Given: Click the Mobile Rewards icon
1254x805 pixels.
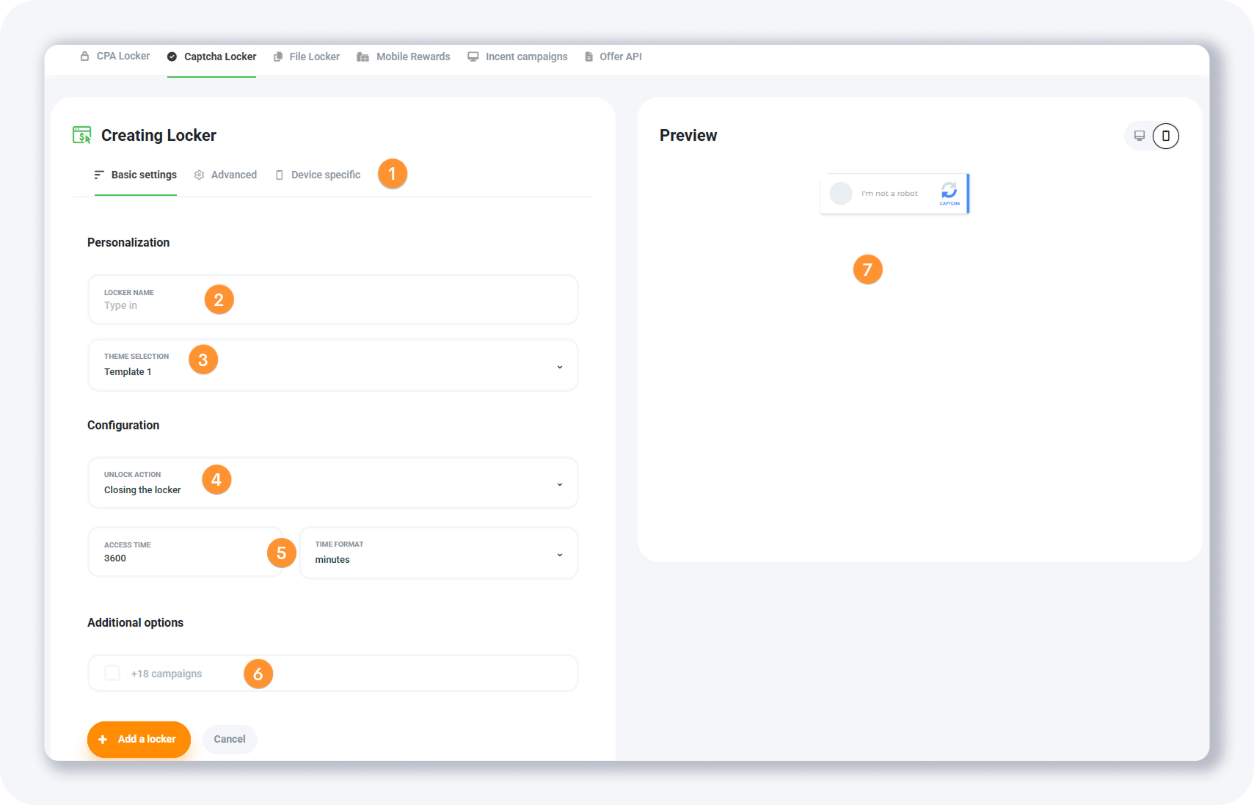Looking at the screenshot, I should (362, 57).
